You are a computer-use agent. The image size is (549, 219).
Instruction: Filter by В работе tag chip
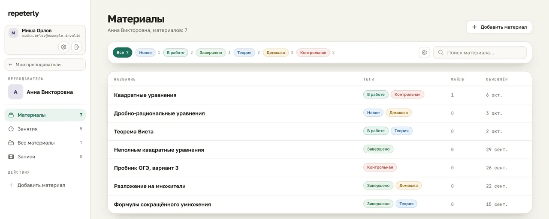click(175, 53)
